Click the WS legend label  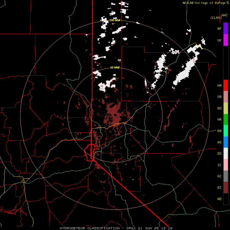click(x=219, y=142)
